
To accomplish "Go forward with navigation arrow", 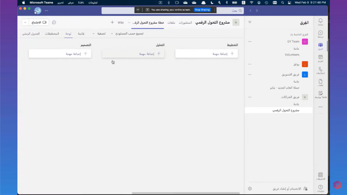I will click(257, 10).
